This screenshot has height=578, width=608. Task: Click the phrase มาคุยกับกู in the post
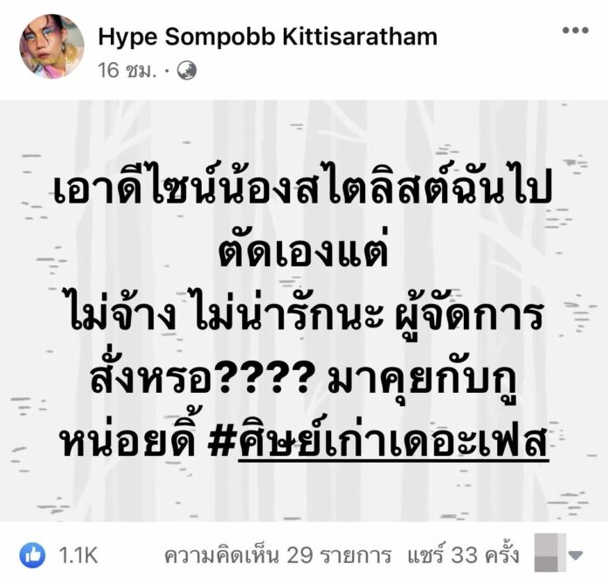pos(424,380)
